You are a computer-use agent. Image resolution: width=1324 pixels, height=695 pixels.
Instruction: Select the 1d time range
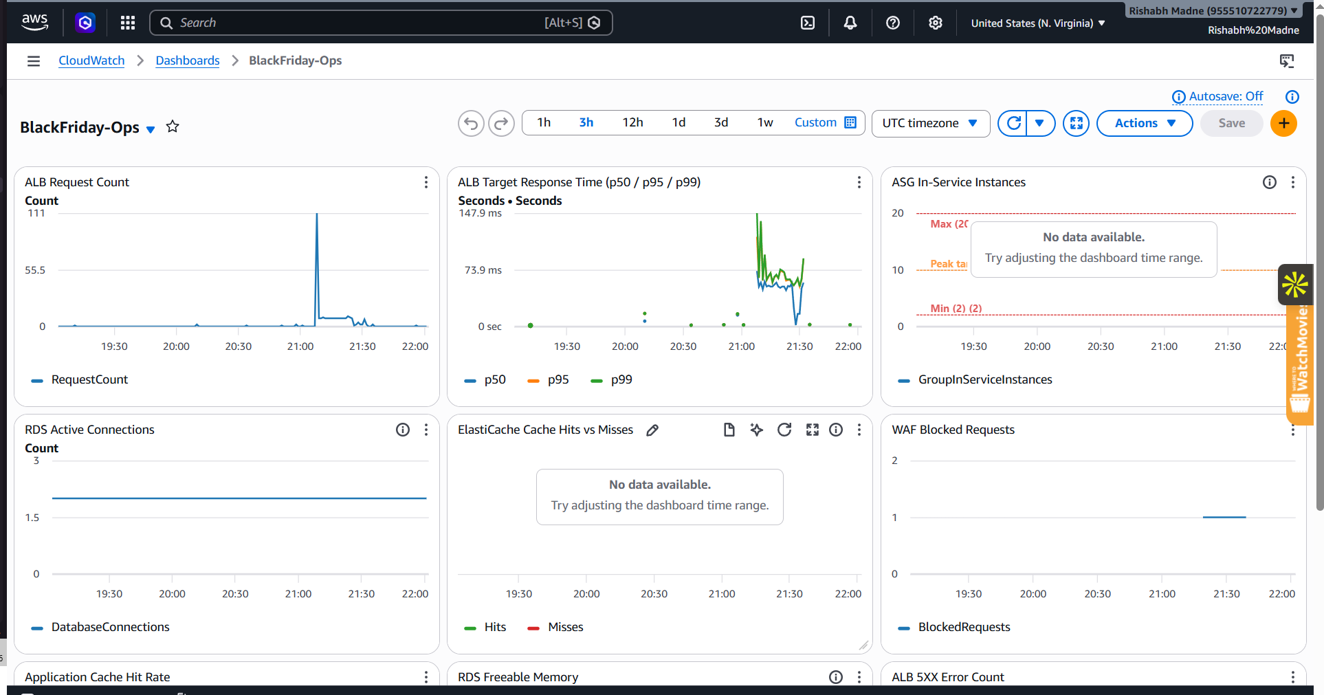679,122
